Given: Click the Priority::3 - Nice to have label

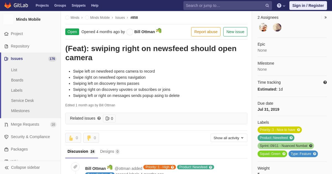Looking at the screenshot, I should tap(279, 130).
